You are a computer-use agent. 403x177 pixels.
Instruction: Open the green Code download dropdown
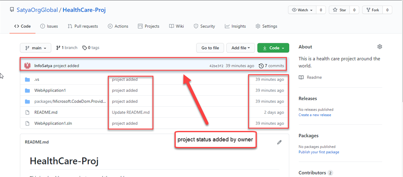click(273, 48)
